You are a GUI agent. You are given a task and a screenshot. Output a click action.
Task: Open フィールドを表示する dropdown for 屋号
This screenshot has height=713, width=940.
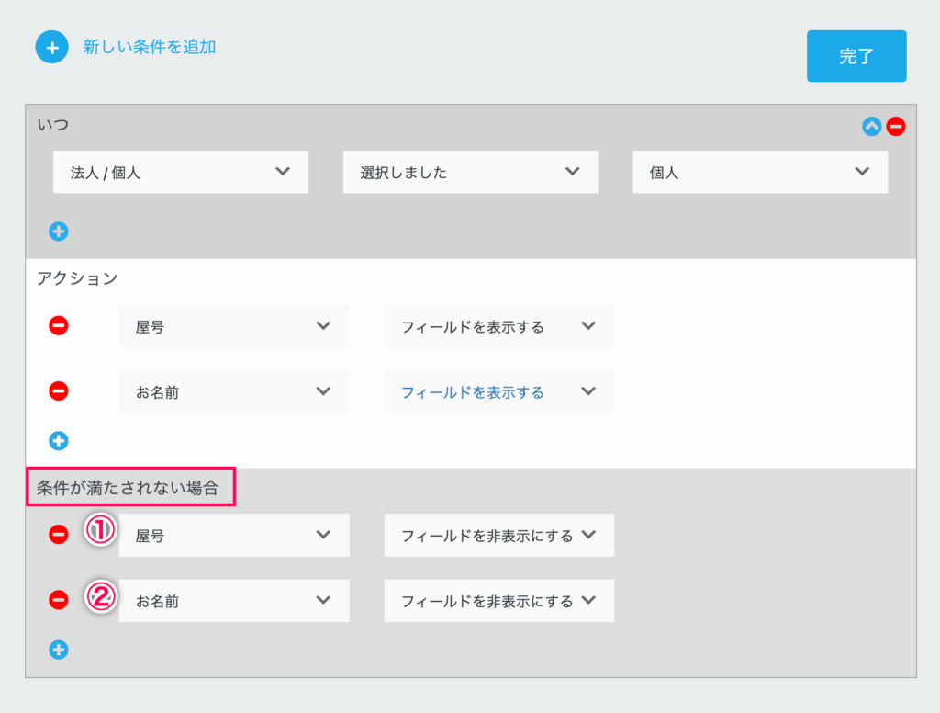coord(498,326)
